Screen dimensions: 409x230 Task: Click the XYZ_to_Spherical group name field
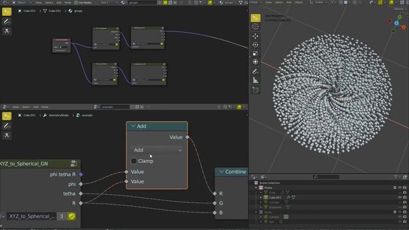point(31,216)
